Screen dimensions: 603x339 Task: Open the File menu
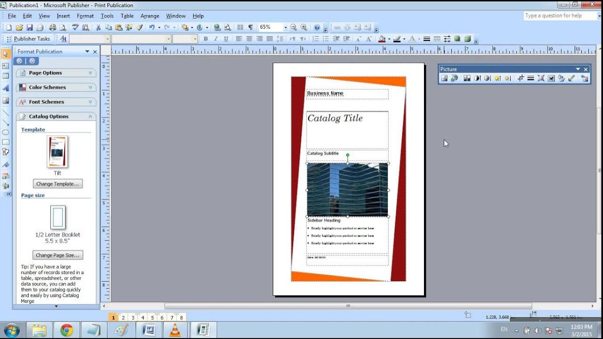tap(12, 16)
